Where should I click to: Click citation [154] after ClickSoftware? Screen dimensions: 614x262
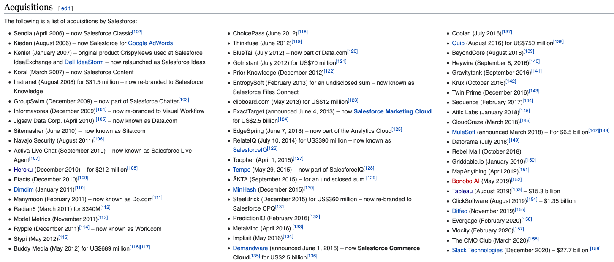(x=532, y=199)
